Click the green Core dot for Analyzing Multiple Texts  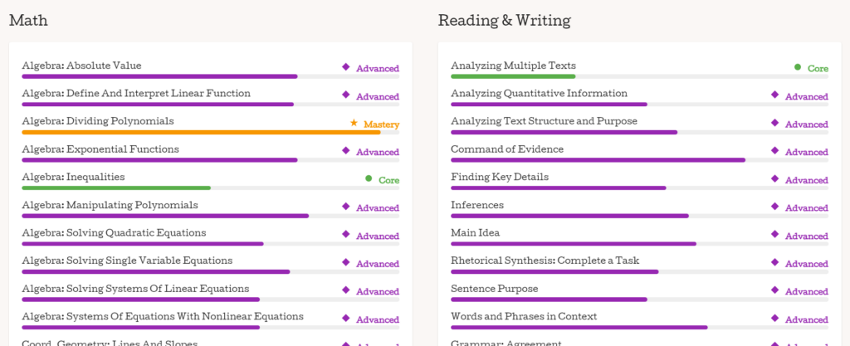click(x=798, y=67)
